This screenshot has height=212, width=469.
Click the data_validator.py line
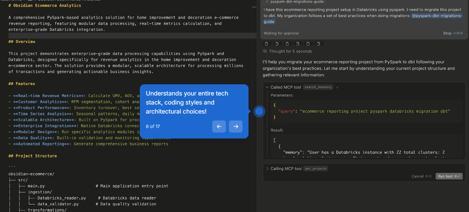[x=82, y=204]
